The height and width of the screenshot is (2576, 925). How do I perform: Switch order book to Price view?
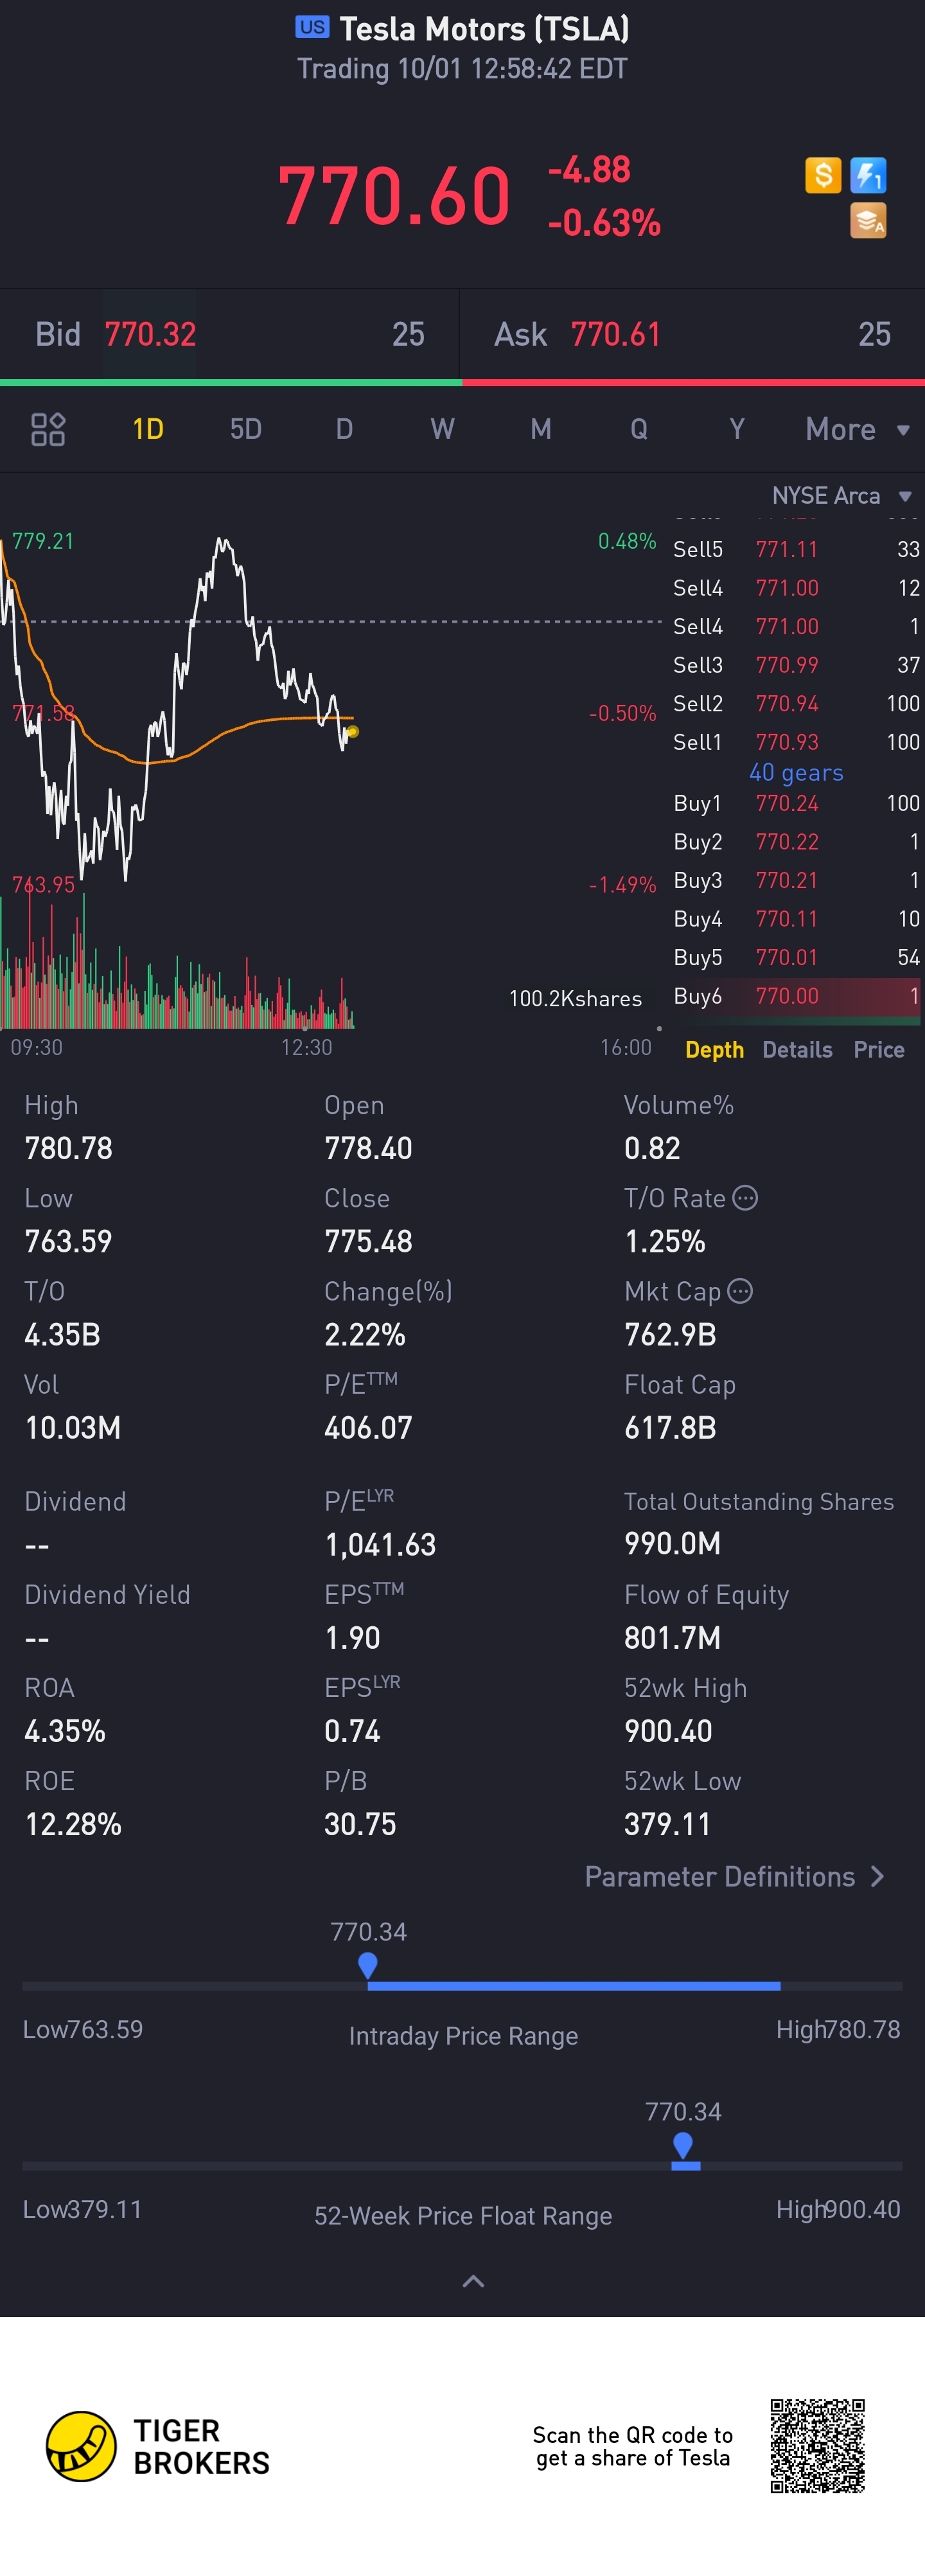pyautogui.click(x=878, y=1049)
